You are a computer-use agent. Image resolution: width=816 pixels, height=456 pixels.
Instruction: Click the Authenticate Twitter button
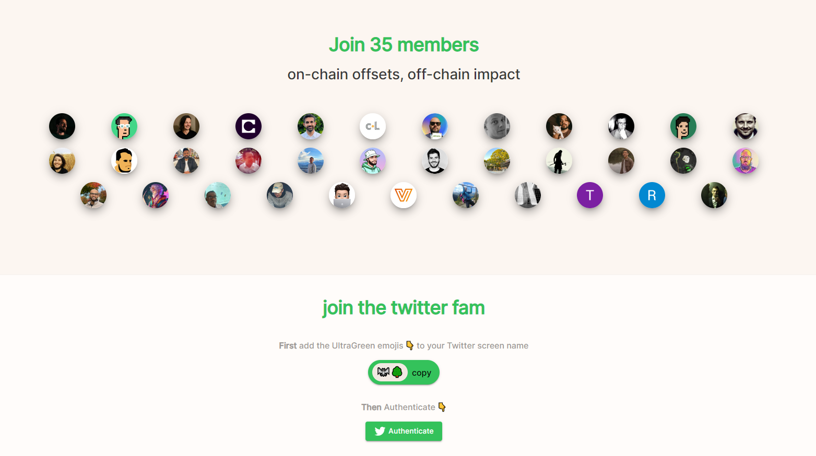coord(404,431)
